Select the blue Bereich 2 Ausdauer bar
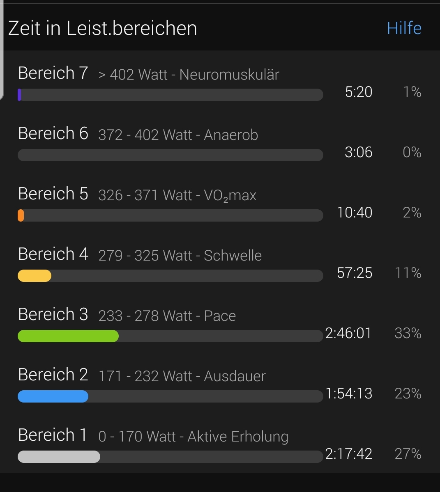The width and height of the screenshot is (440, 492). tap(170, 396)
